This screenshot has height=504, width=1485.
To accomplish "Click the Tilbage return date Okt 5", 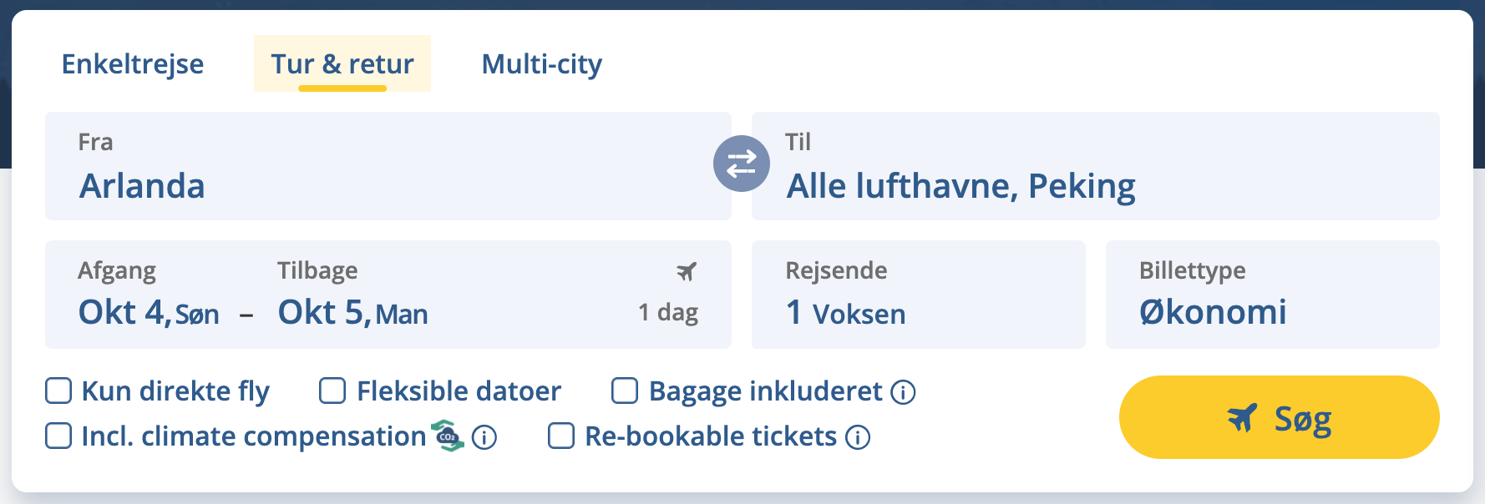I will pyautogui.click(x=351, y=313).
